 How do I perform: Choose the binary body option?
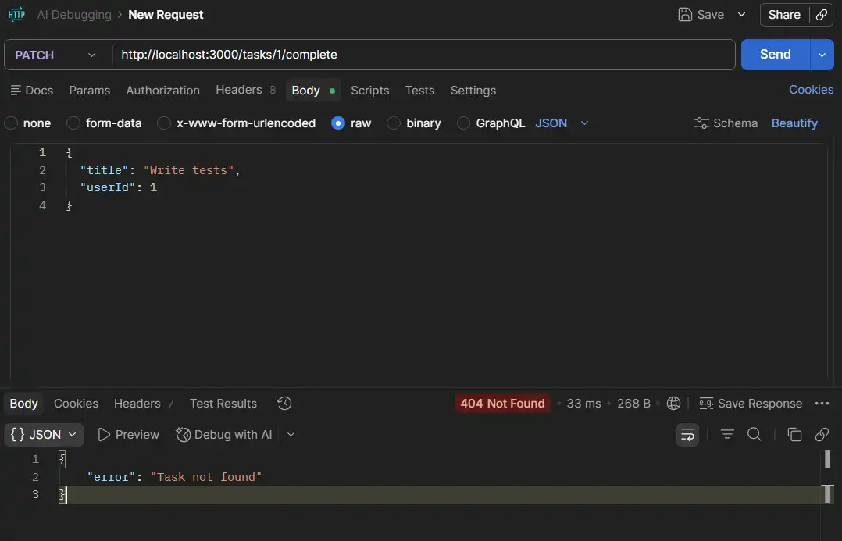click(x=393, y=123)
